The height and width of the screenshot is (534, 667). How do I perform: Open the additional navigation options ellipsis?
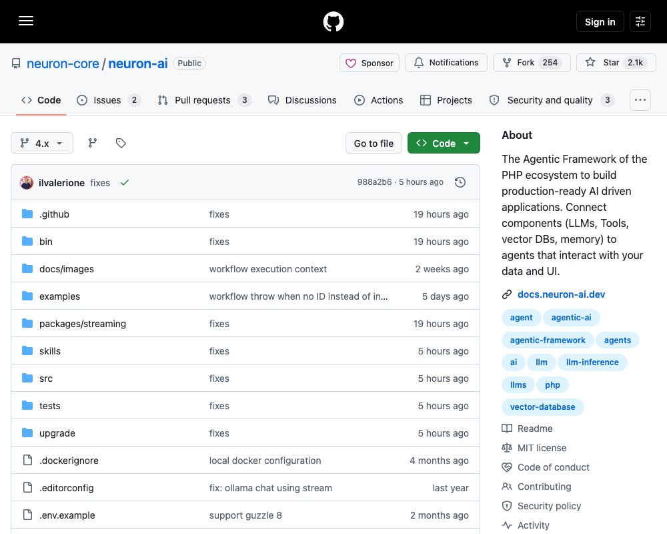click(640, 100)
